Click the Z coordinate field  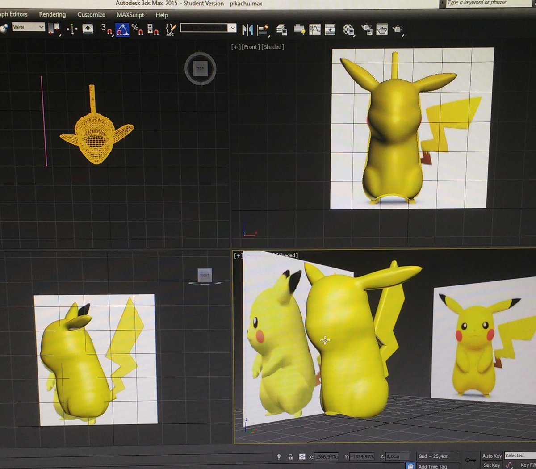click(398, 456)
